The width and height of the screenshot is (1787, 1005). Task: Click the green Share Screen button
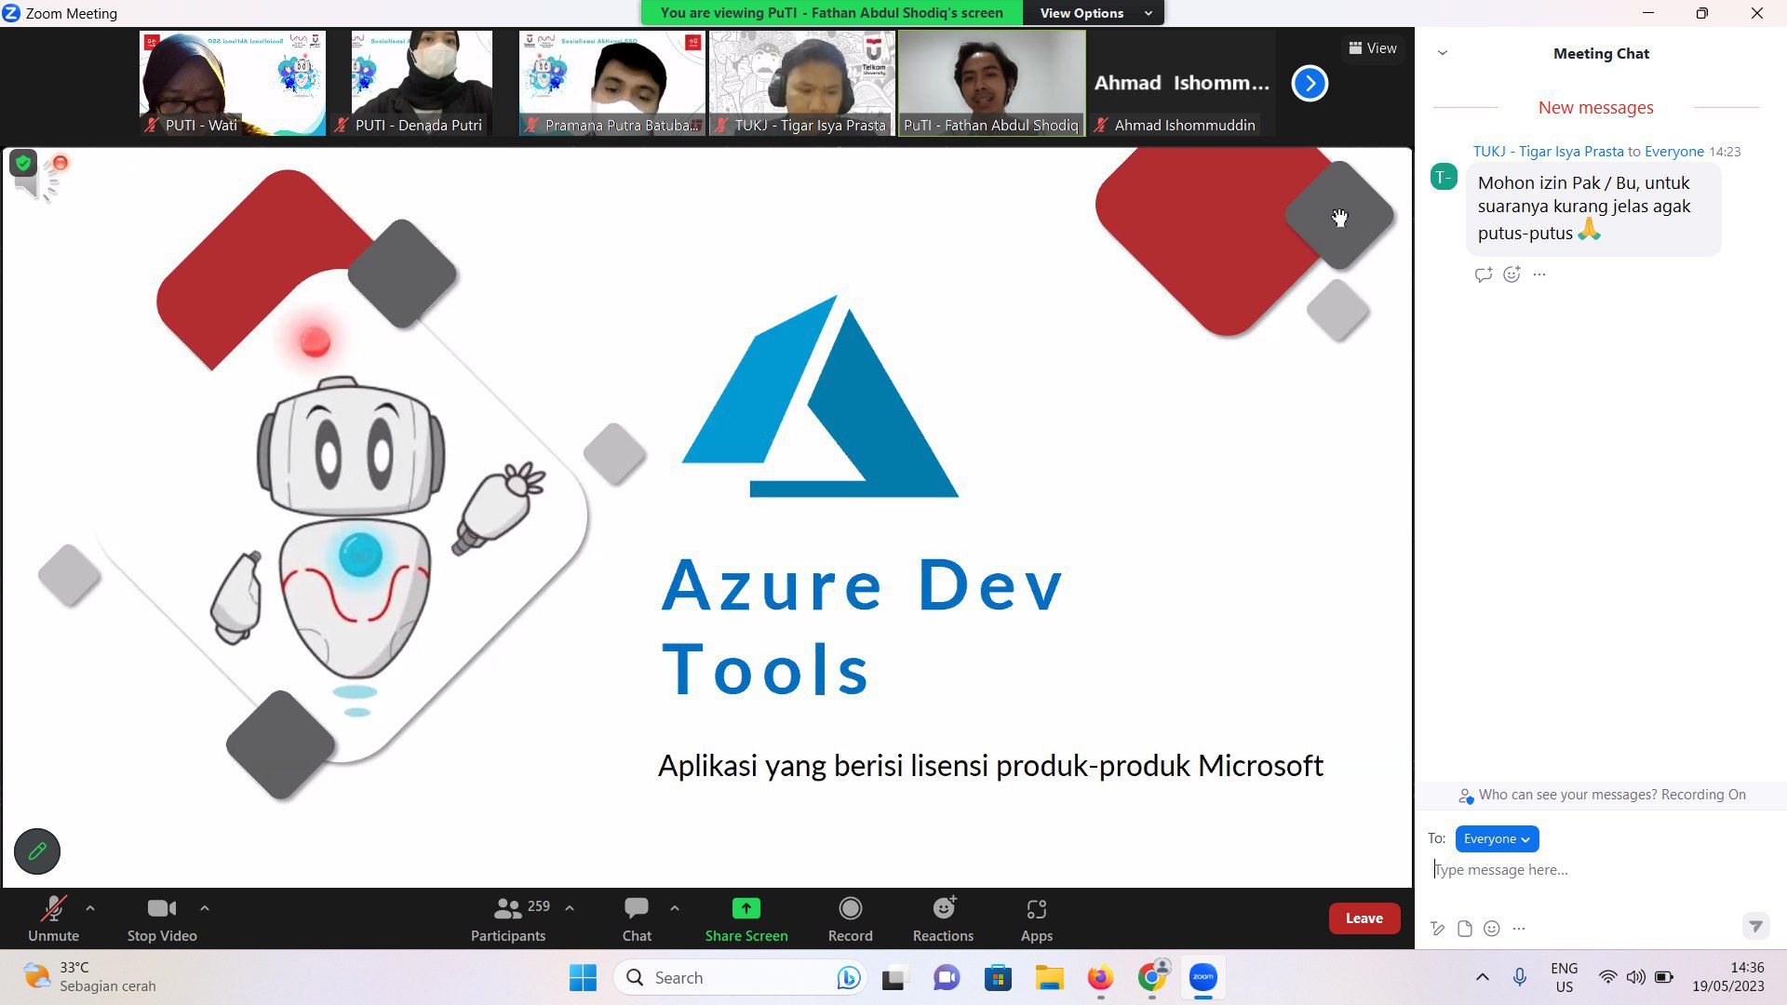point(746,918)
